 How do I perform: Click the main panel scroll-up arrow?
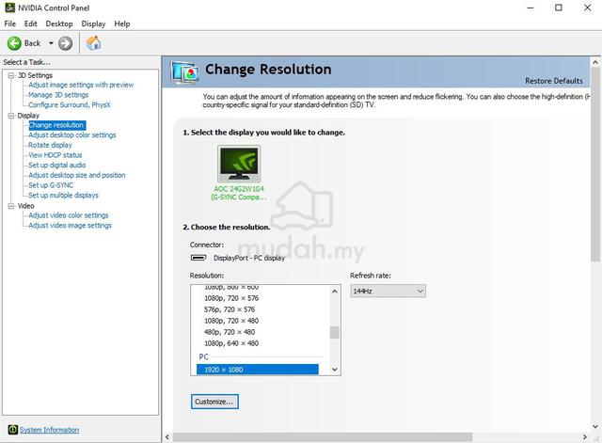click(x=595, y=62)
